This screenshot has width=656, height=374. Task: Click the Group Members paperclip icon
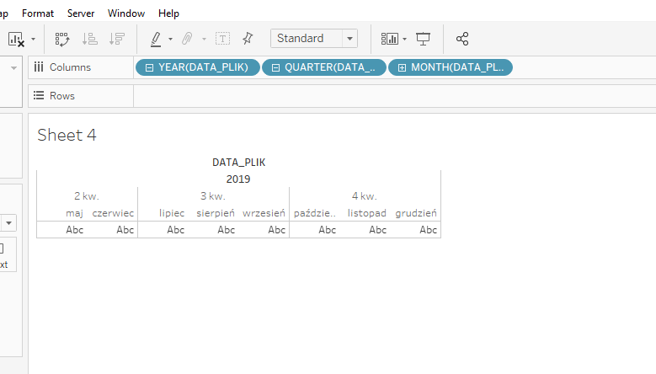coord(188,39)
